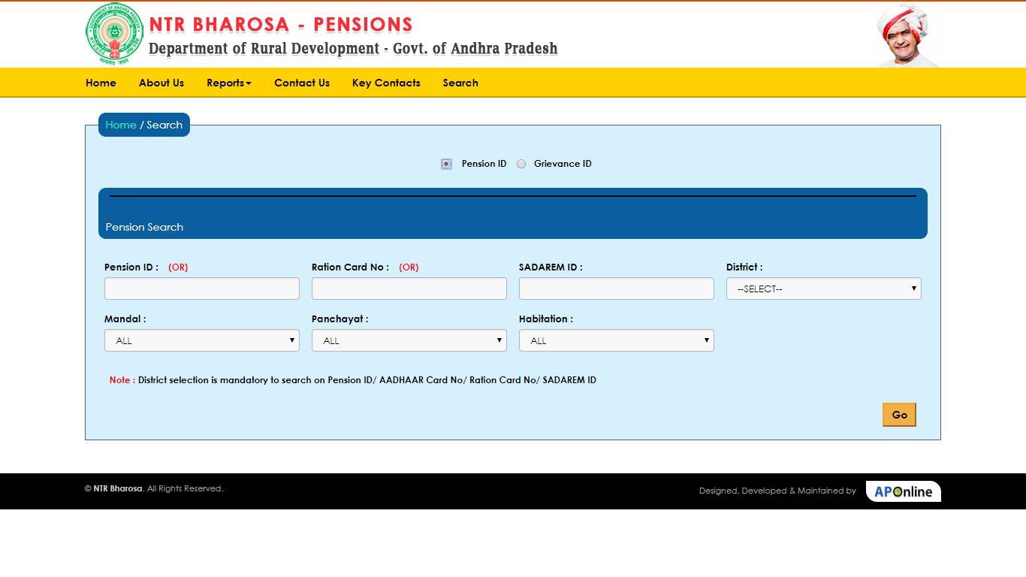Click Home in the breadcrumb
The width and height of the screenshot is (1026, 577).
click(x=121, y=125)
